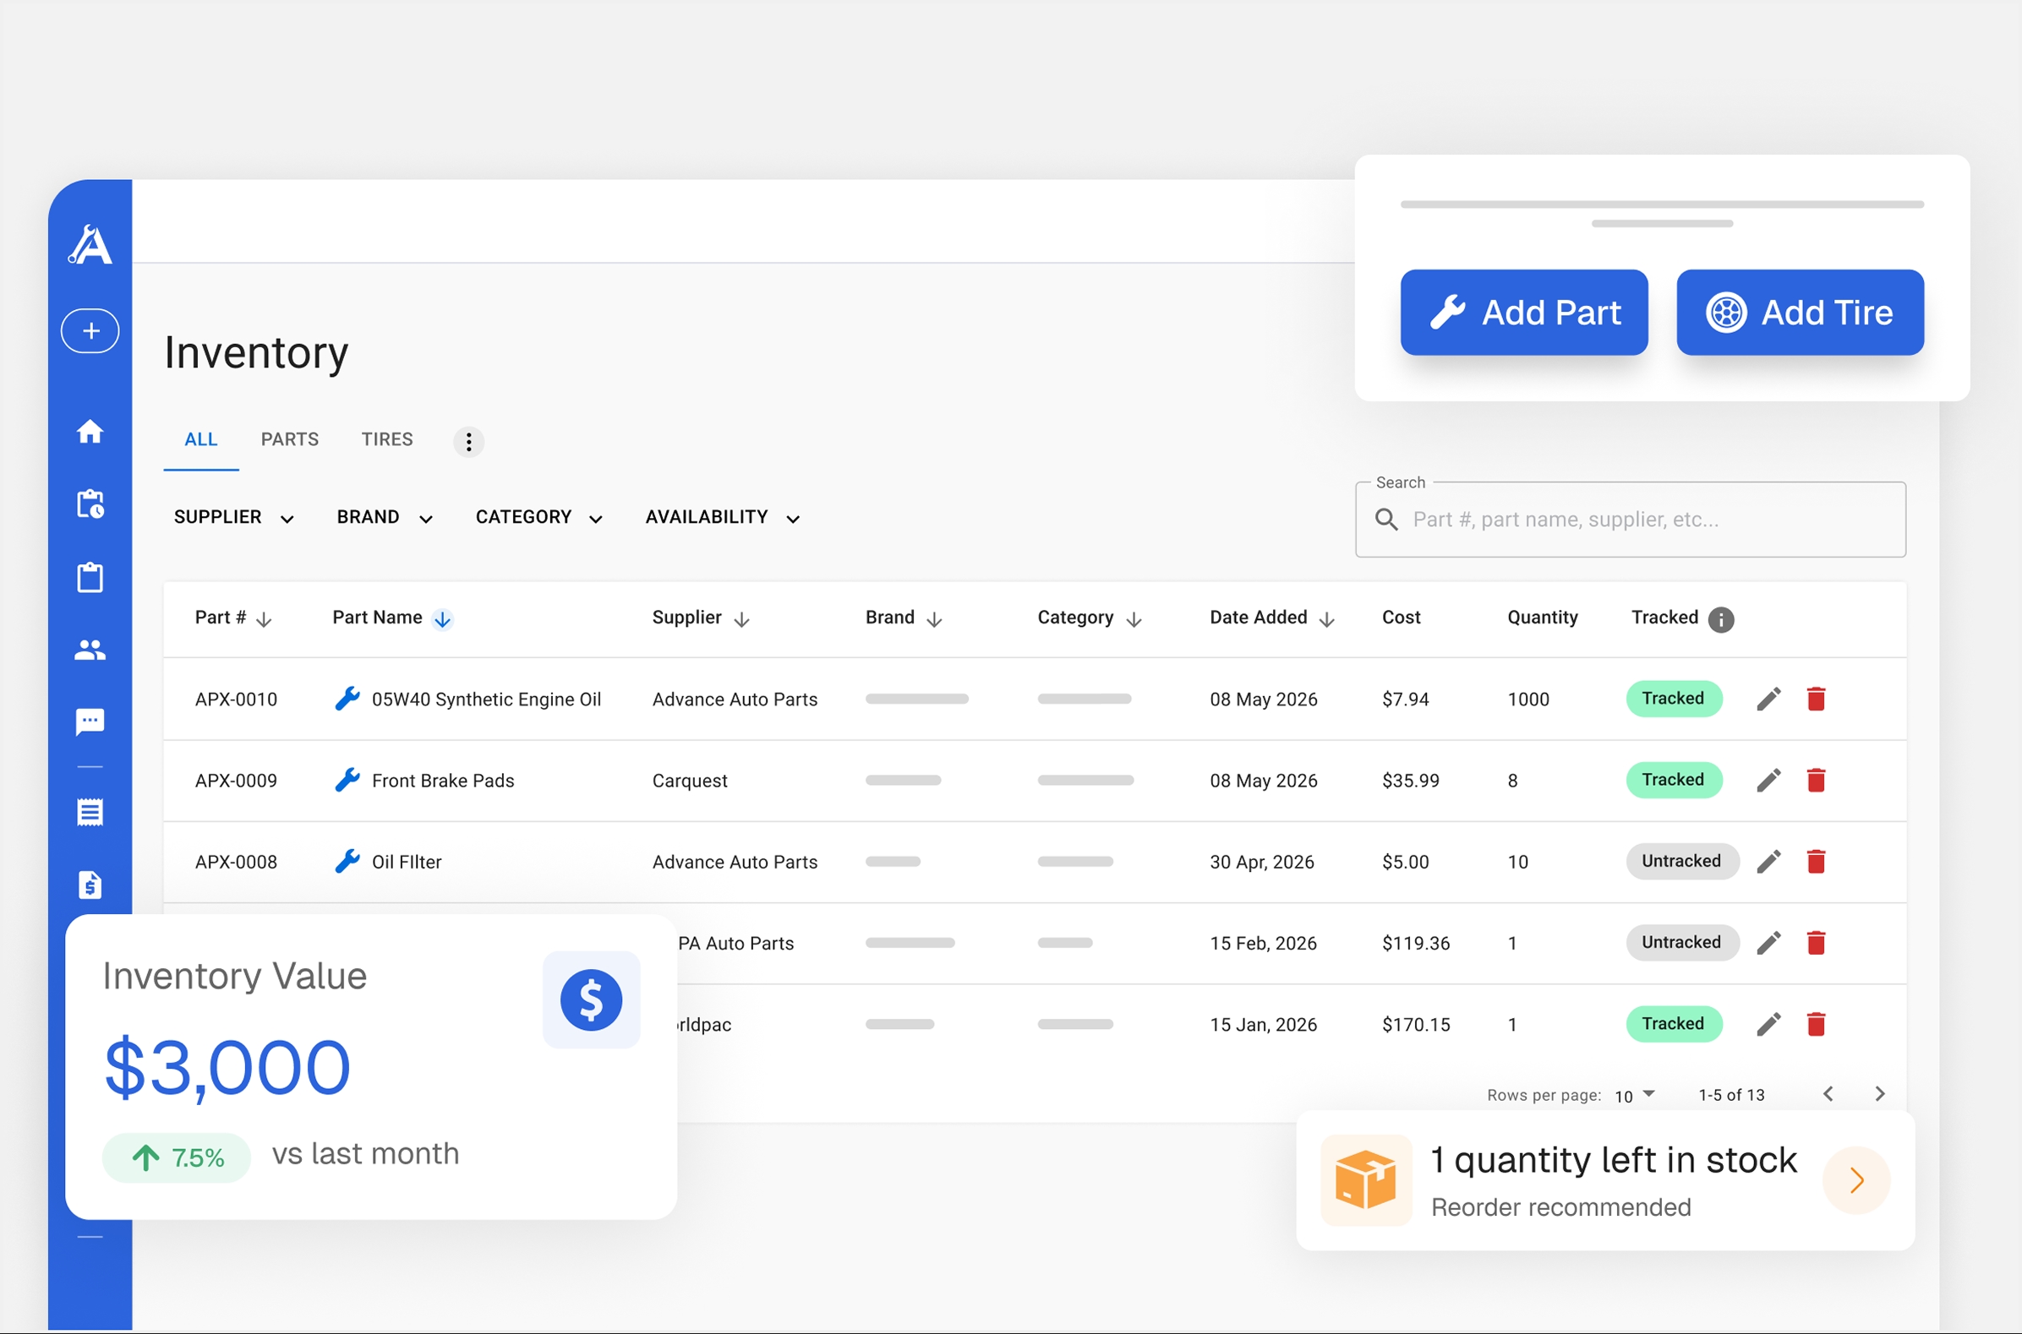
Task: Toggle the Untracked badge on the $119.36 row
Action: point(1682,943)
